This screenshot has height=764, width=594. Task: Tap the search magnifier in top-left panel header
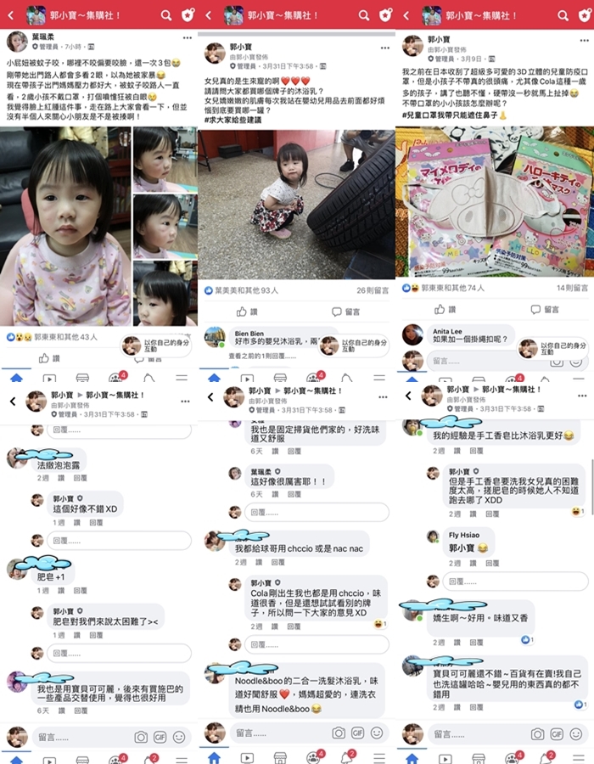tap(166, 15)
